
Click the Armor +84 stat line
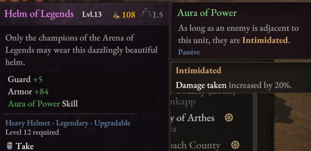pos(28,91)
